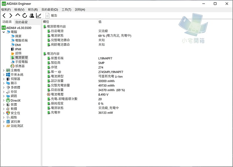Viewport: 233px width, 167px height.
Task: Refresh the page with the circular arrow
Action: 25,15
